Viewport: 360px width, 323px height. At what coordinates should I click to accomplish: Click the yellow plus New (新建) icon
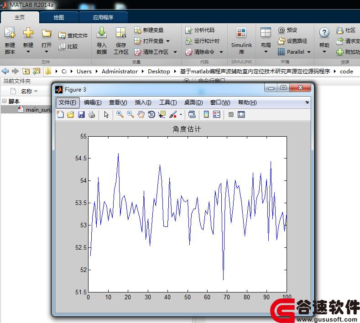pos(28,33)
